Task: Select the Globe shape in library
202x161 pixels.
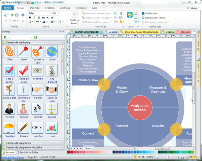Action: click(52, 52)
